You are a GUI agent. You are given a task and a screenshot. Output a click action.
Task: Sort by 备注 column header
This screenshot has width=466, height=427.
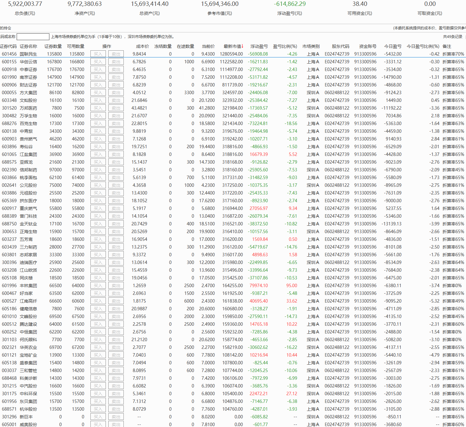point(447,46)
